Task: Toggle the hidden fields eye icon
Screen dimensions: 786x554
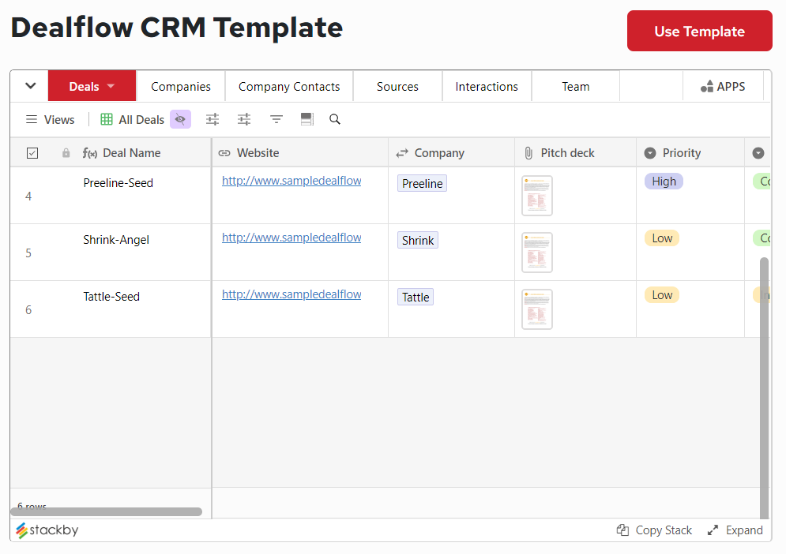Action: click(x=180, y=119)
